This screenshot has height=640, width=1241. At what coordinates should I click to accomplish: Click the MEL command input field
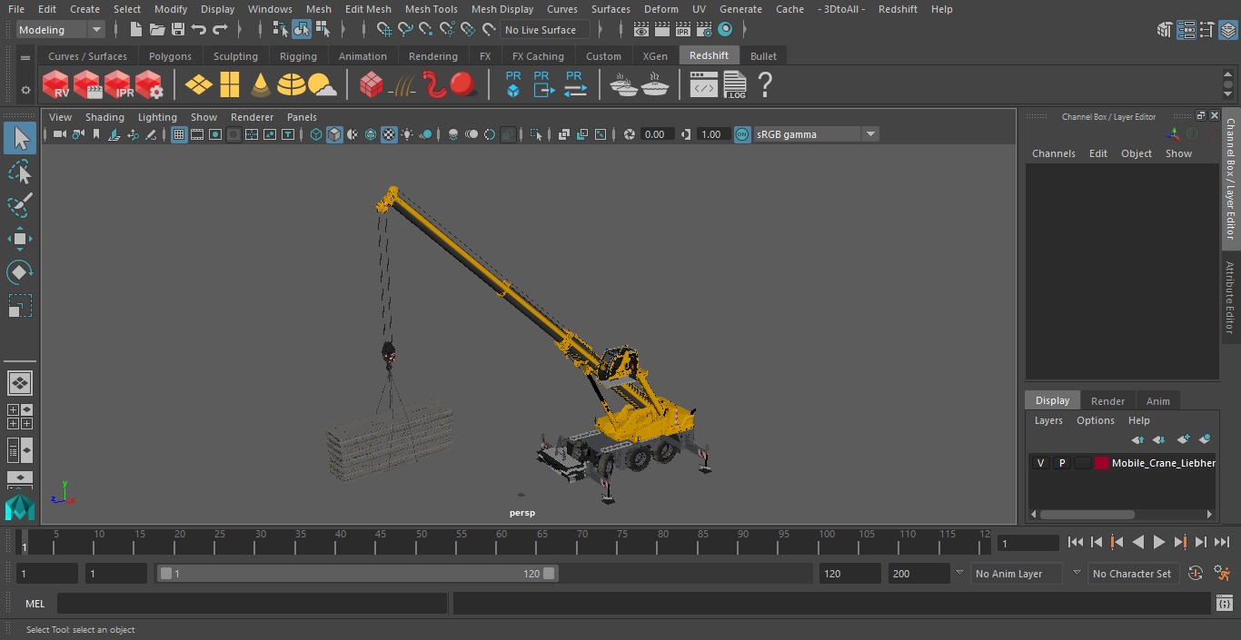click(x=252, y=604)
